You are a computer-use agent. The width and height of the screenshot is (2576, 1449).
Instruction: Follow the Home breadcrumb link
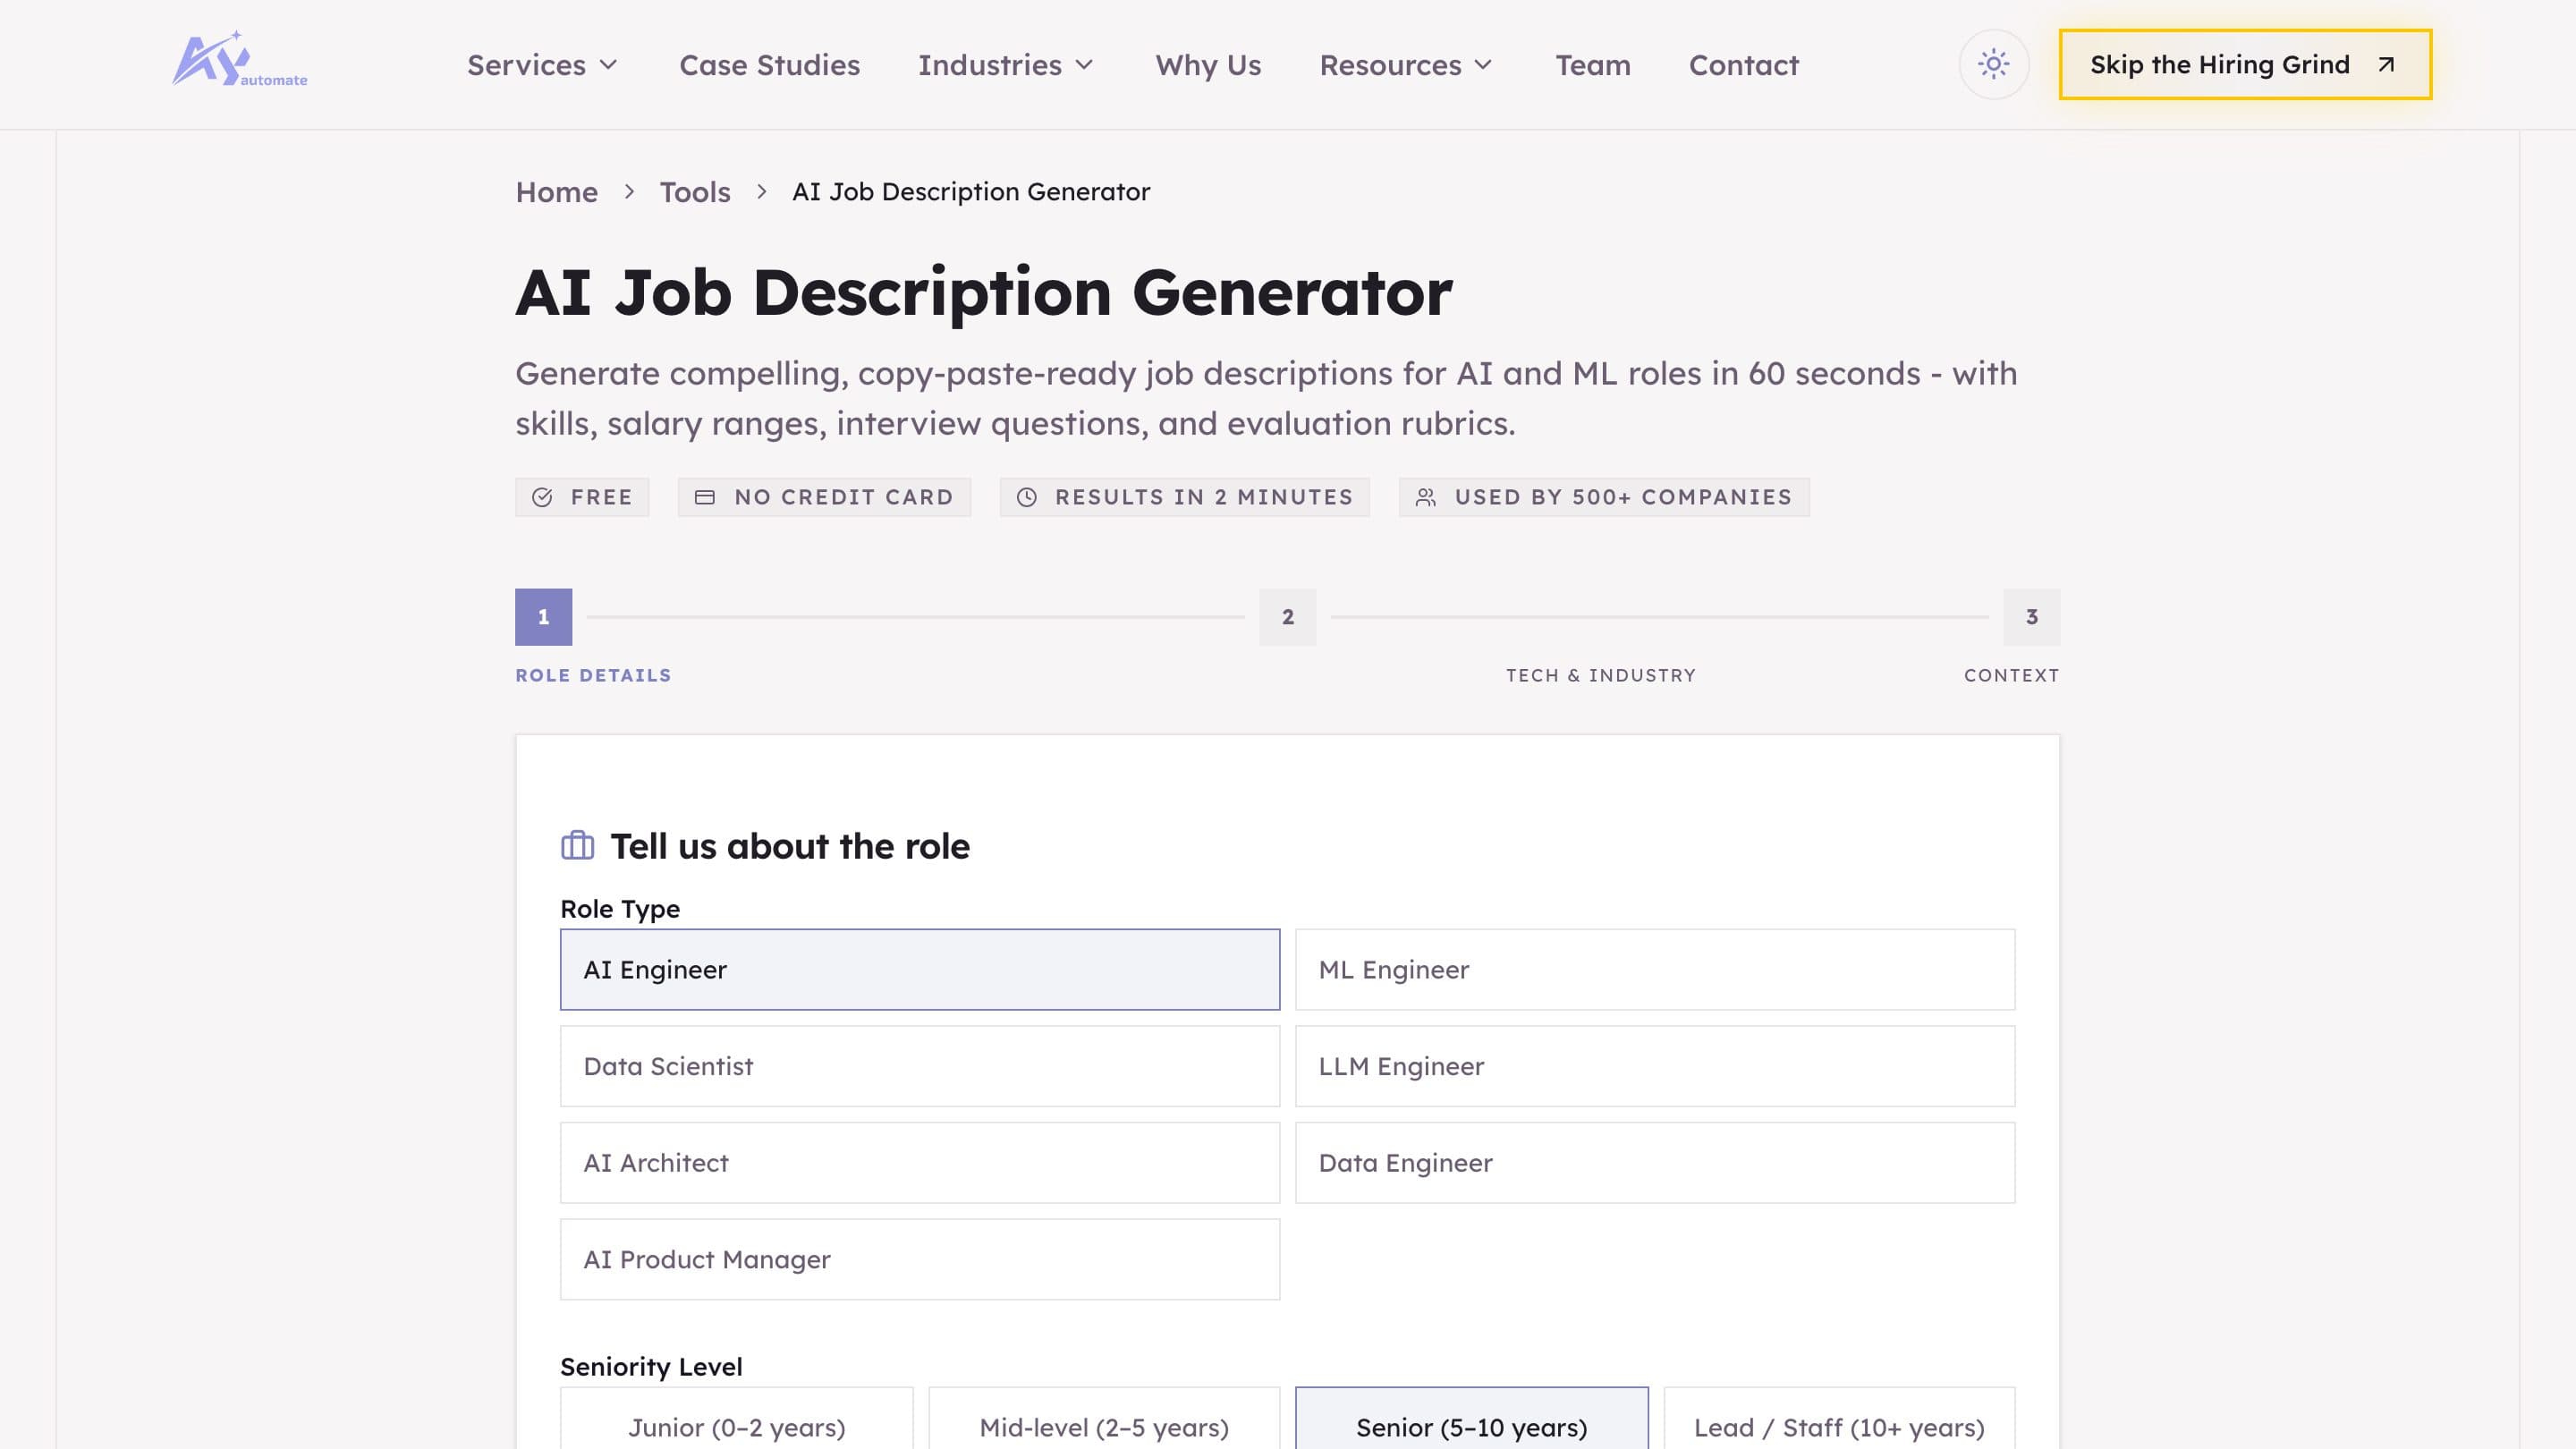pos(556,191)
